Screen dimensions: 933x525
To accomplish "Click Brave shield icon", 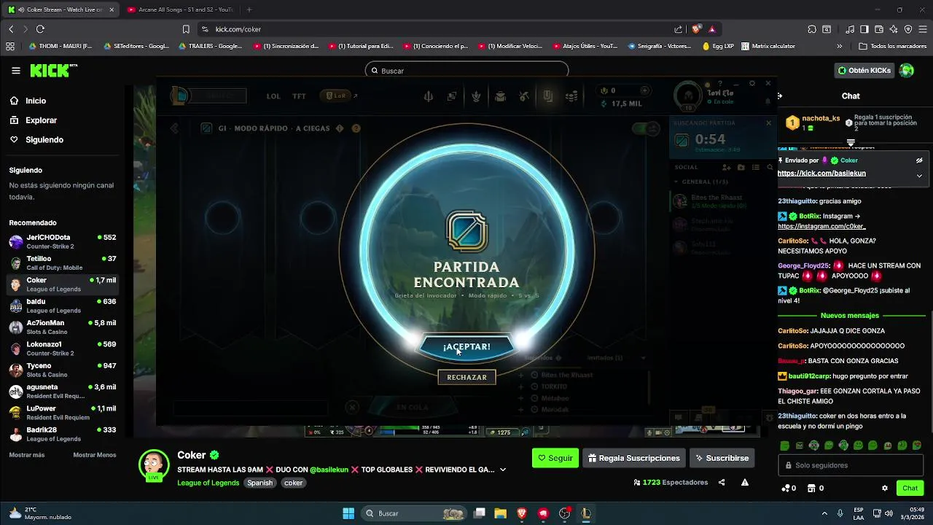I will pos(696,29).
